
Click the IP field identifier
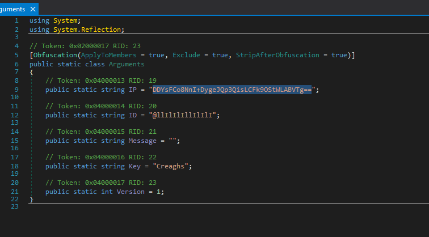click(132, 90)
